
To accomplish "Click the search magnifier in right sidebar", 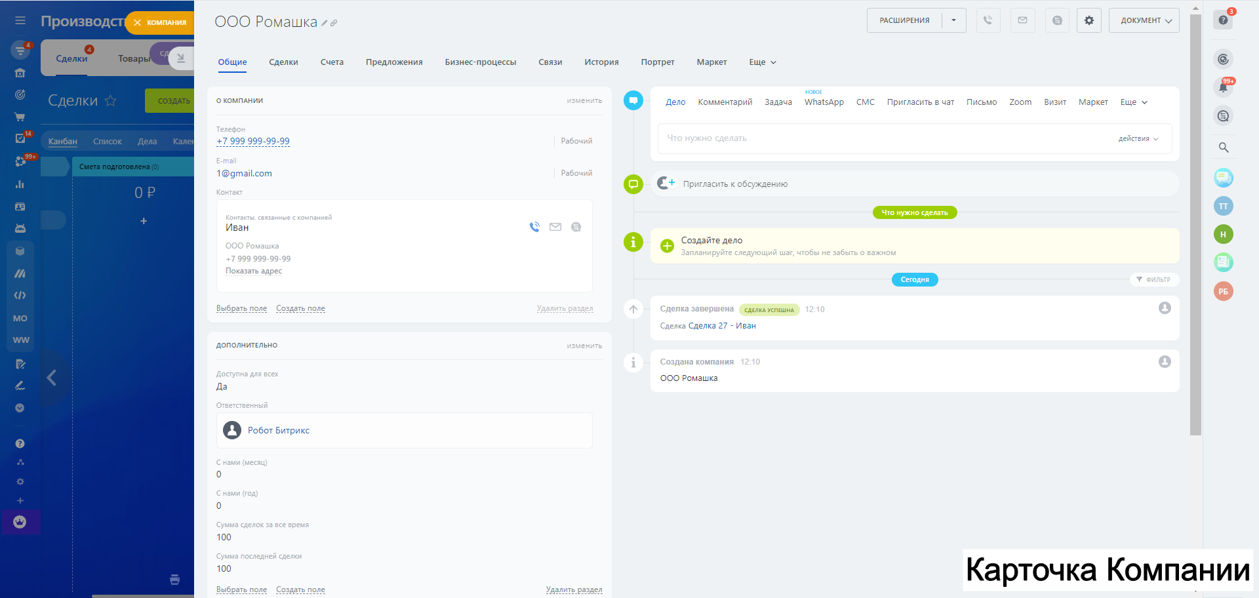I will point(1223,148).
